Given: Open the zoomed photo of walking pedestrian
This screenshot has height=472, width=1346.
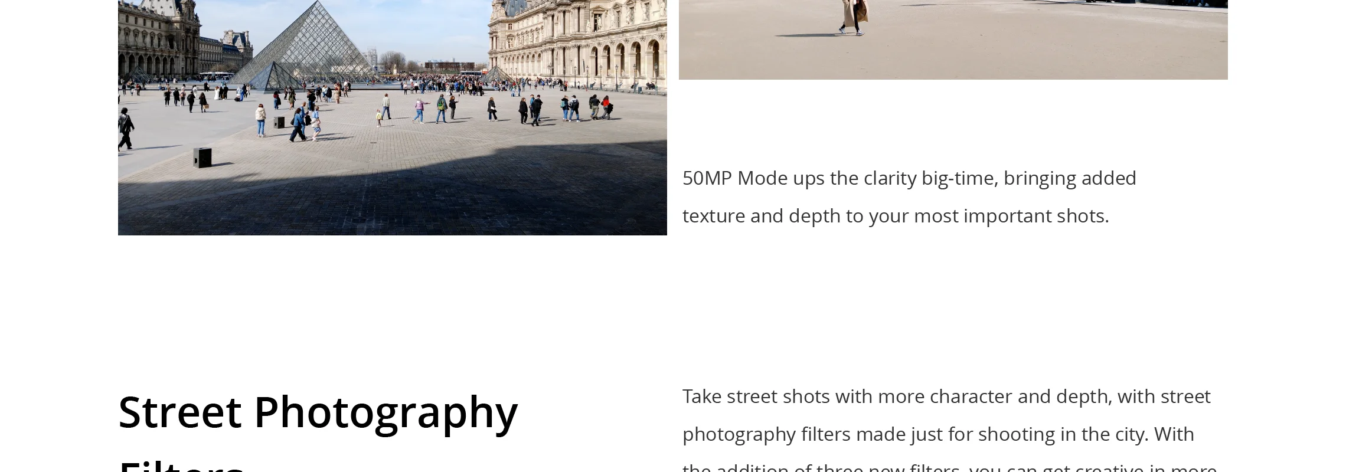Looking at the screenshot, I should 953,40.
